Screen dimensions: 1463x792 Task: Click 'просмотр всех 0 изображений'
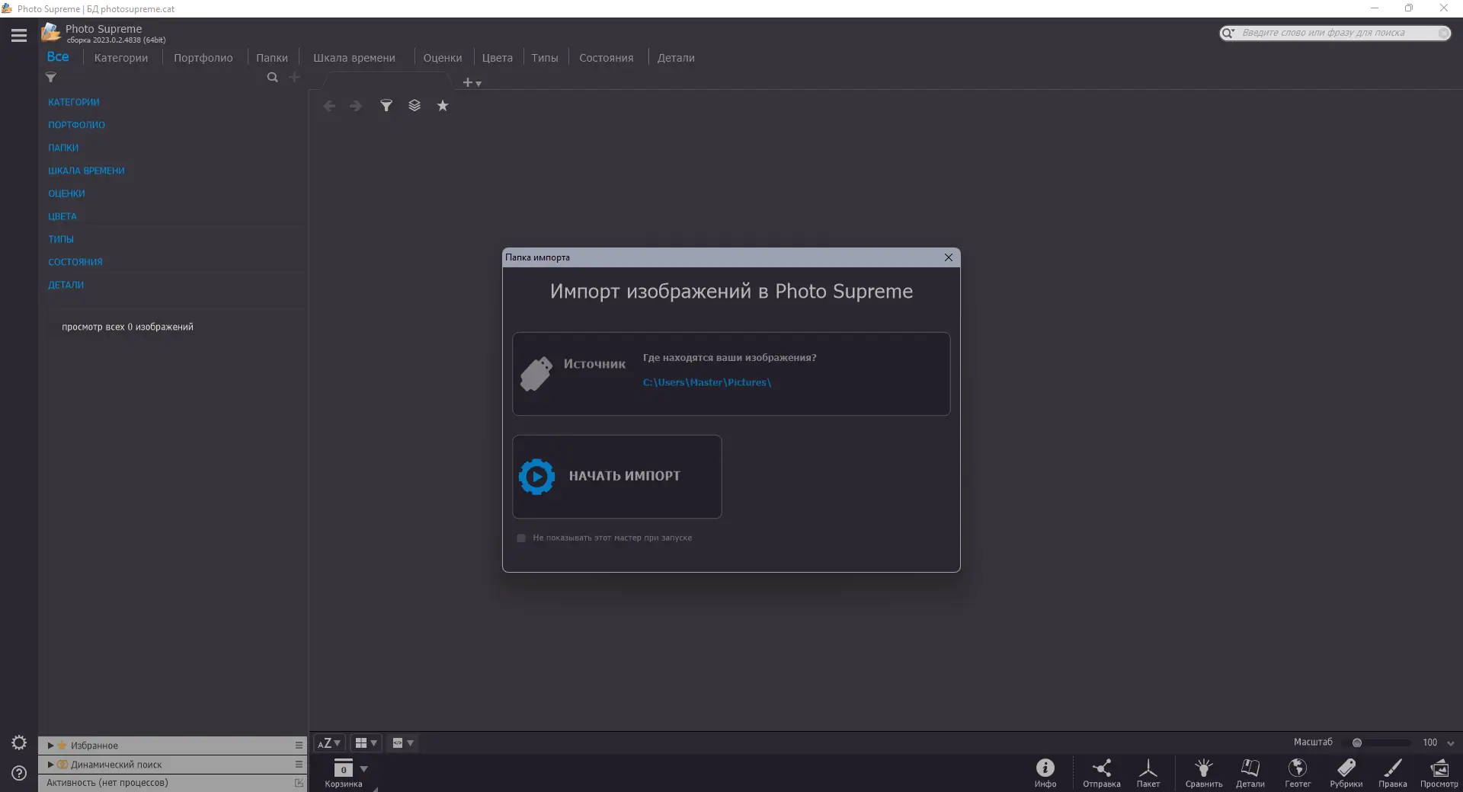point(127,327)
